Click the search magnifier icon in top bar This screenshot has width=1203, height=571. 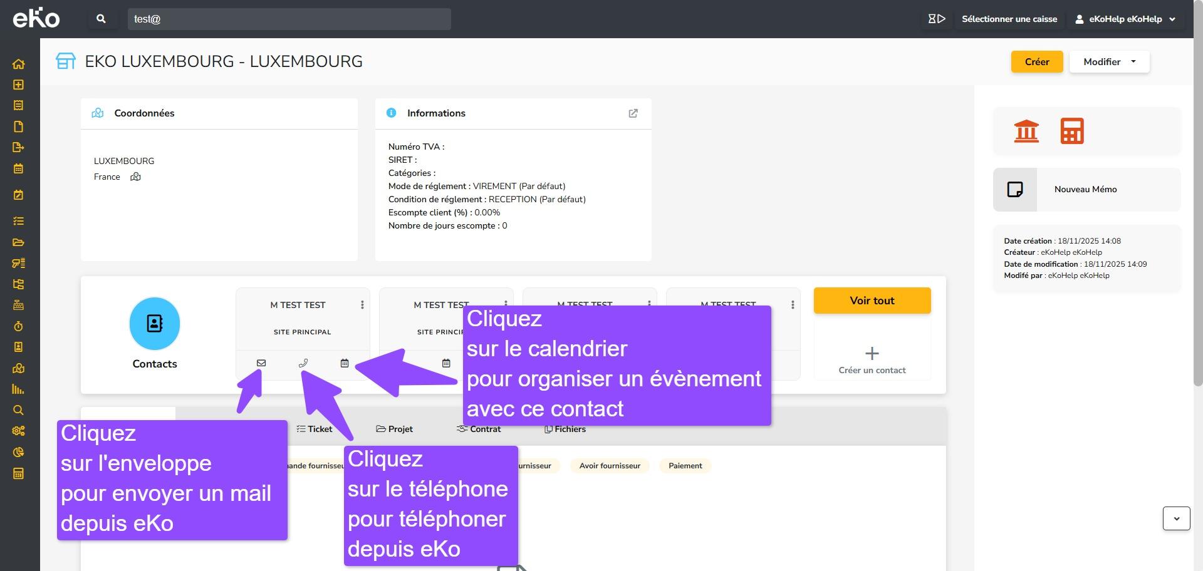pos(101,19)
